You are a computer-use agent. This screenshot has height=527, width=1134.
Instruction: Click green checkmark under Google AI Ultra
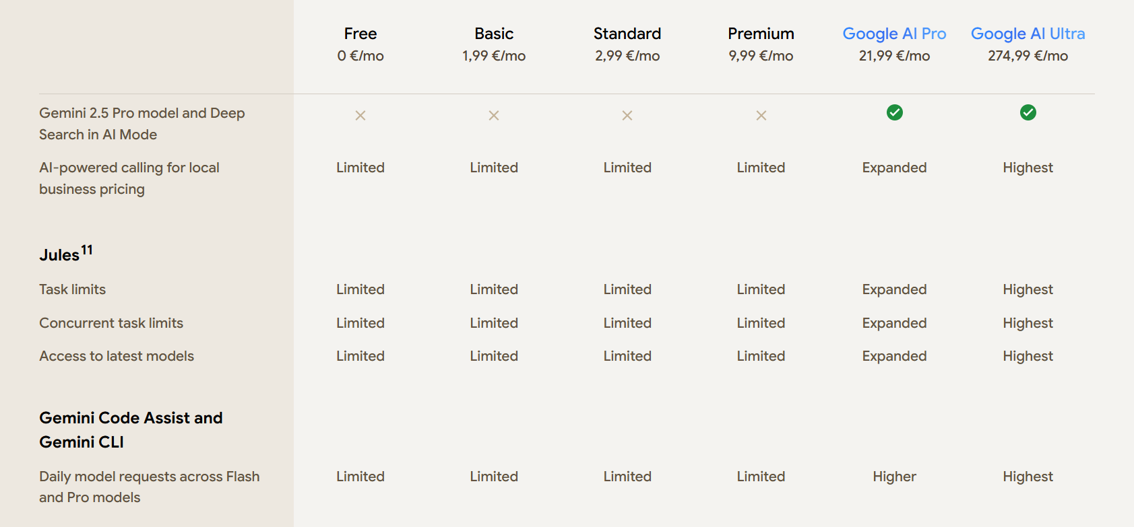[x=1028, y=112]
